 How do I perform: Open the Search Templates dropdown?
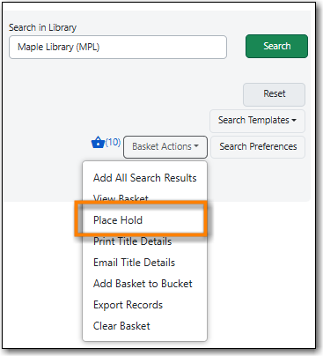(x=257, y=121)
